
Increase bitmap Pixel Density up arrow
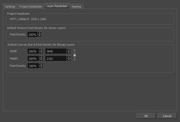tap(41, 64)
